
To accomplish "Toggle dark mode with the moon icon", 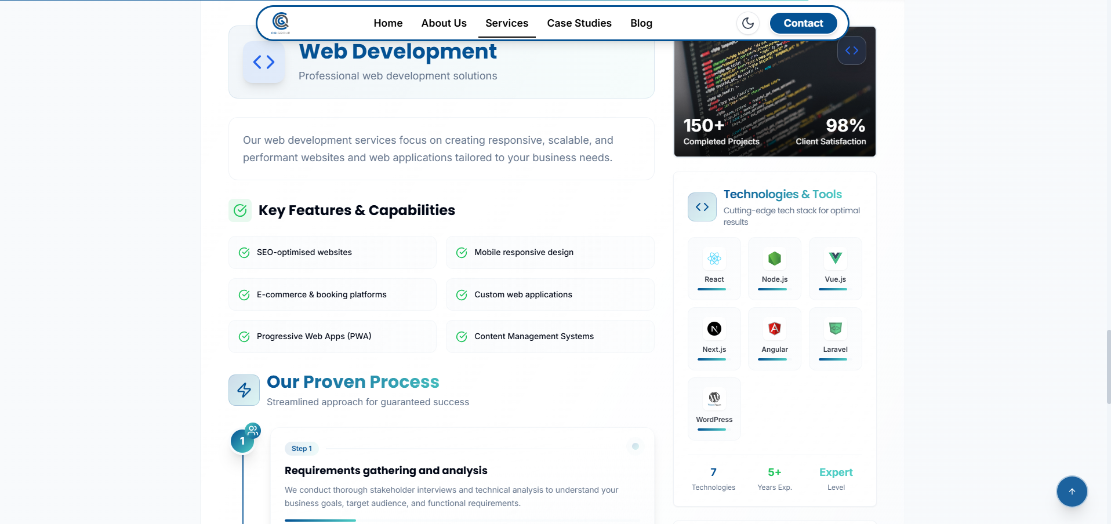I will coord(747,23).
